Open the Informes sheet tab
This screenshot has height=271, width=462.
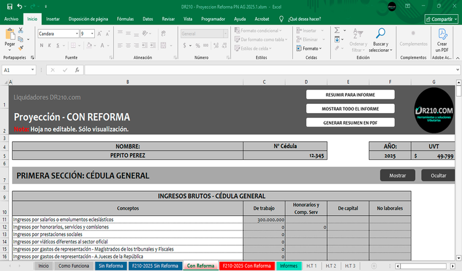(x=288, y=265)
